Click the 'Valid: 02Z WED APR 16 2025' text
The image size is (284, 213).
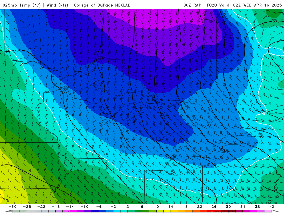click(x=251, y=5)
